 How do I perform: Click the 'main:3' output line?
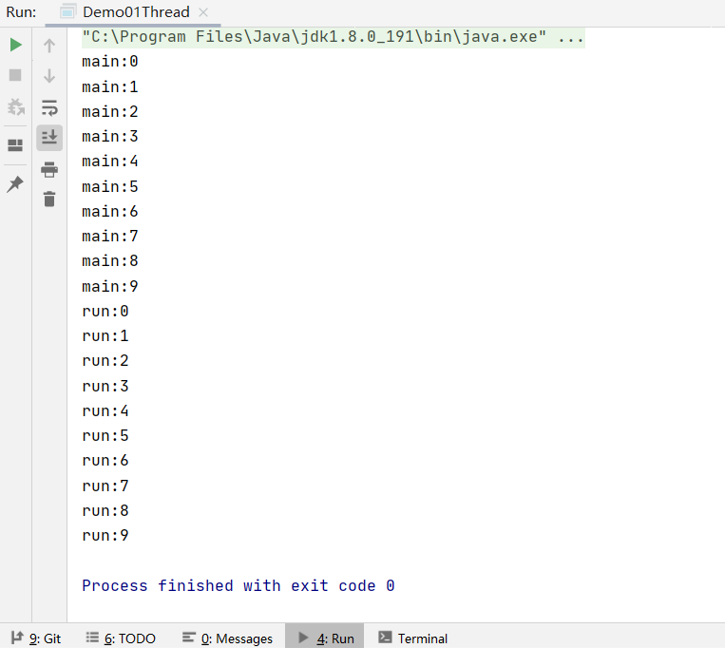[x=110, y=137]
